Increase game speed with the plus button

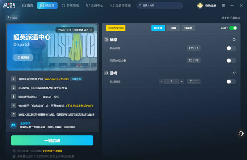click(182, 82)
